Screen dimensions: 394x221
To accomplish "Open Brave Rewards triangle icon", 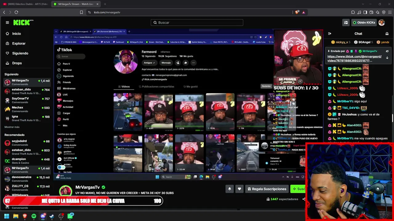I will click(304, 12).
